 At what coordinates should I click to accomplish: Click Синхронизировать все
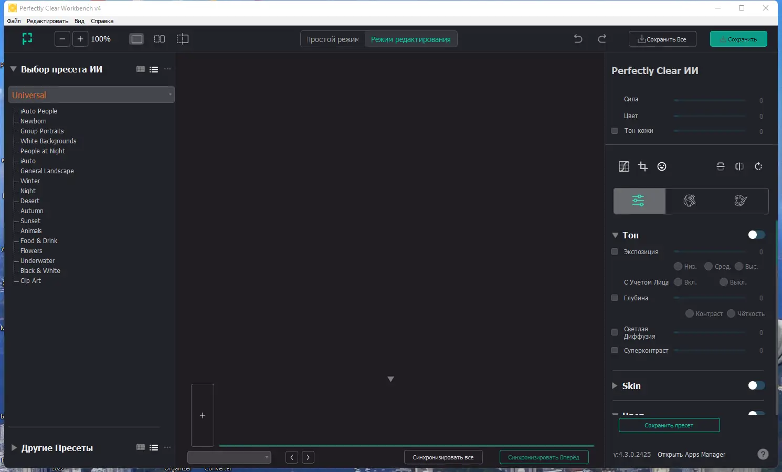click(x=443, y=457)
